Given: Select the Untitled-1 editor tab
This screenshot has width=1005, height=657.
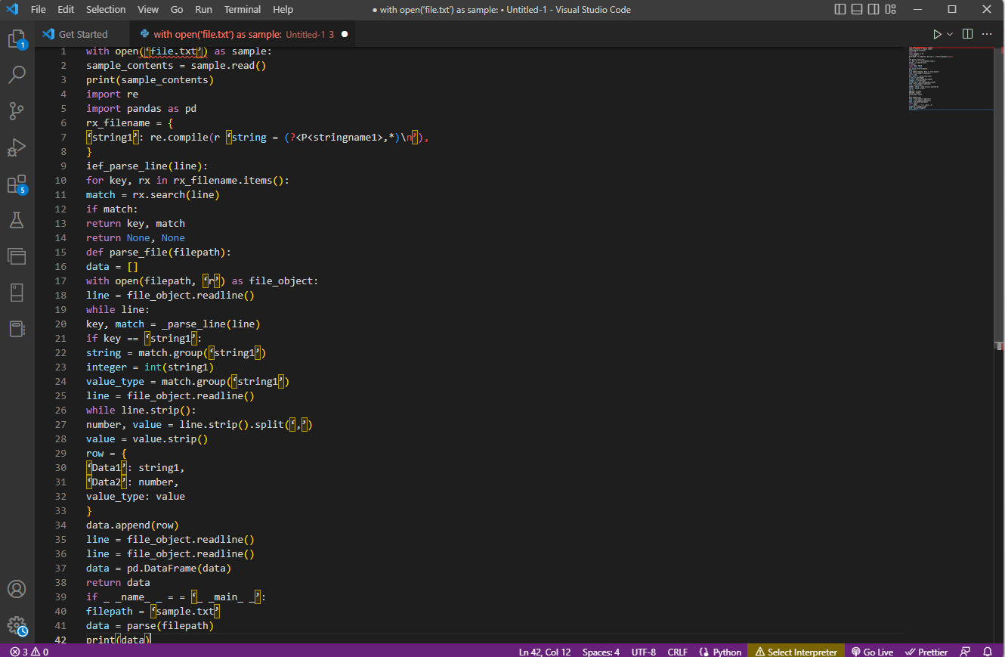Looking at the screenshot, I should pos(242,34).
